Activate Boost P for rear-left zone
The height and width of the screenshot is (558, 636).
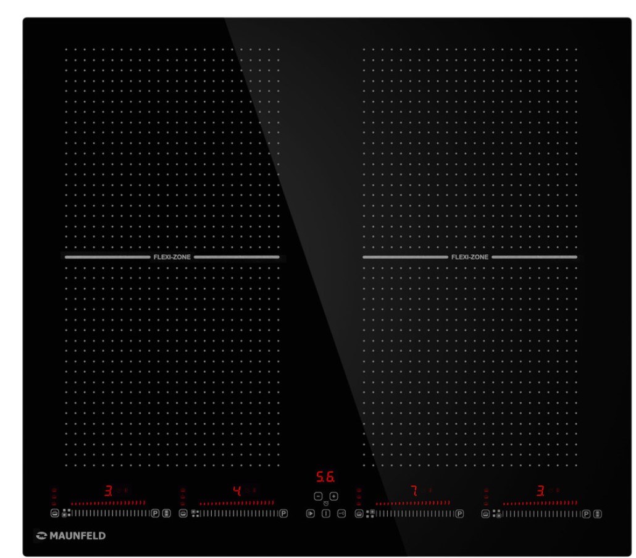(283, 513)
